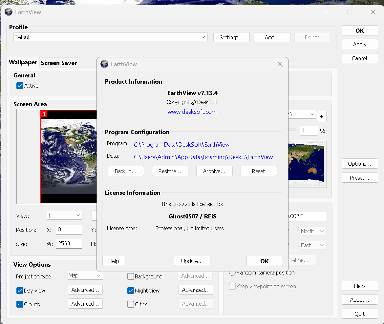Close the EarthView about dialog
Viewport: 384px width, 324px height.
280,64
